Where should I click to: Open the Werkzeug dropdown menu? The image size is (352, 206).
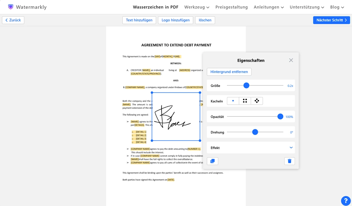click(197, 7)
